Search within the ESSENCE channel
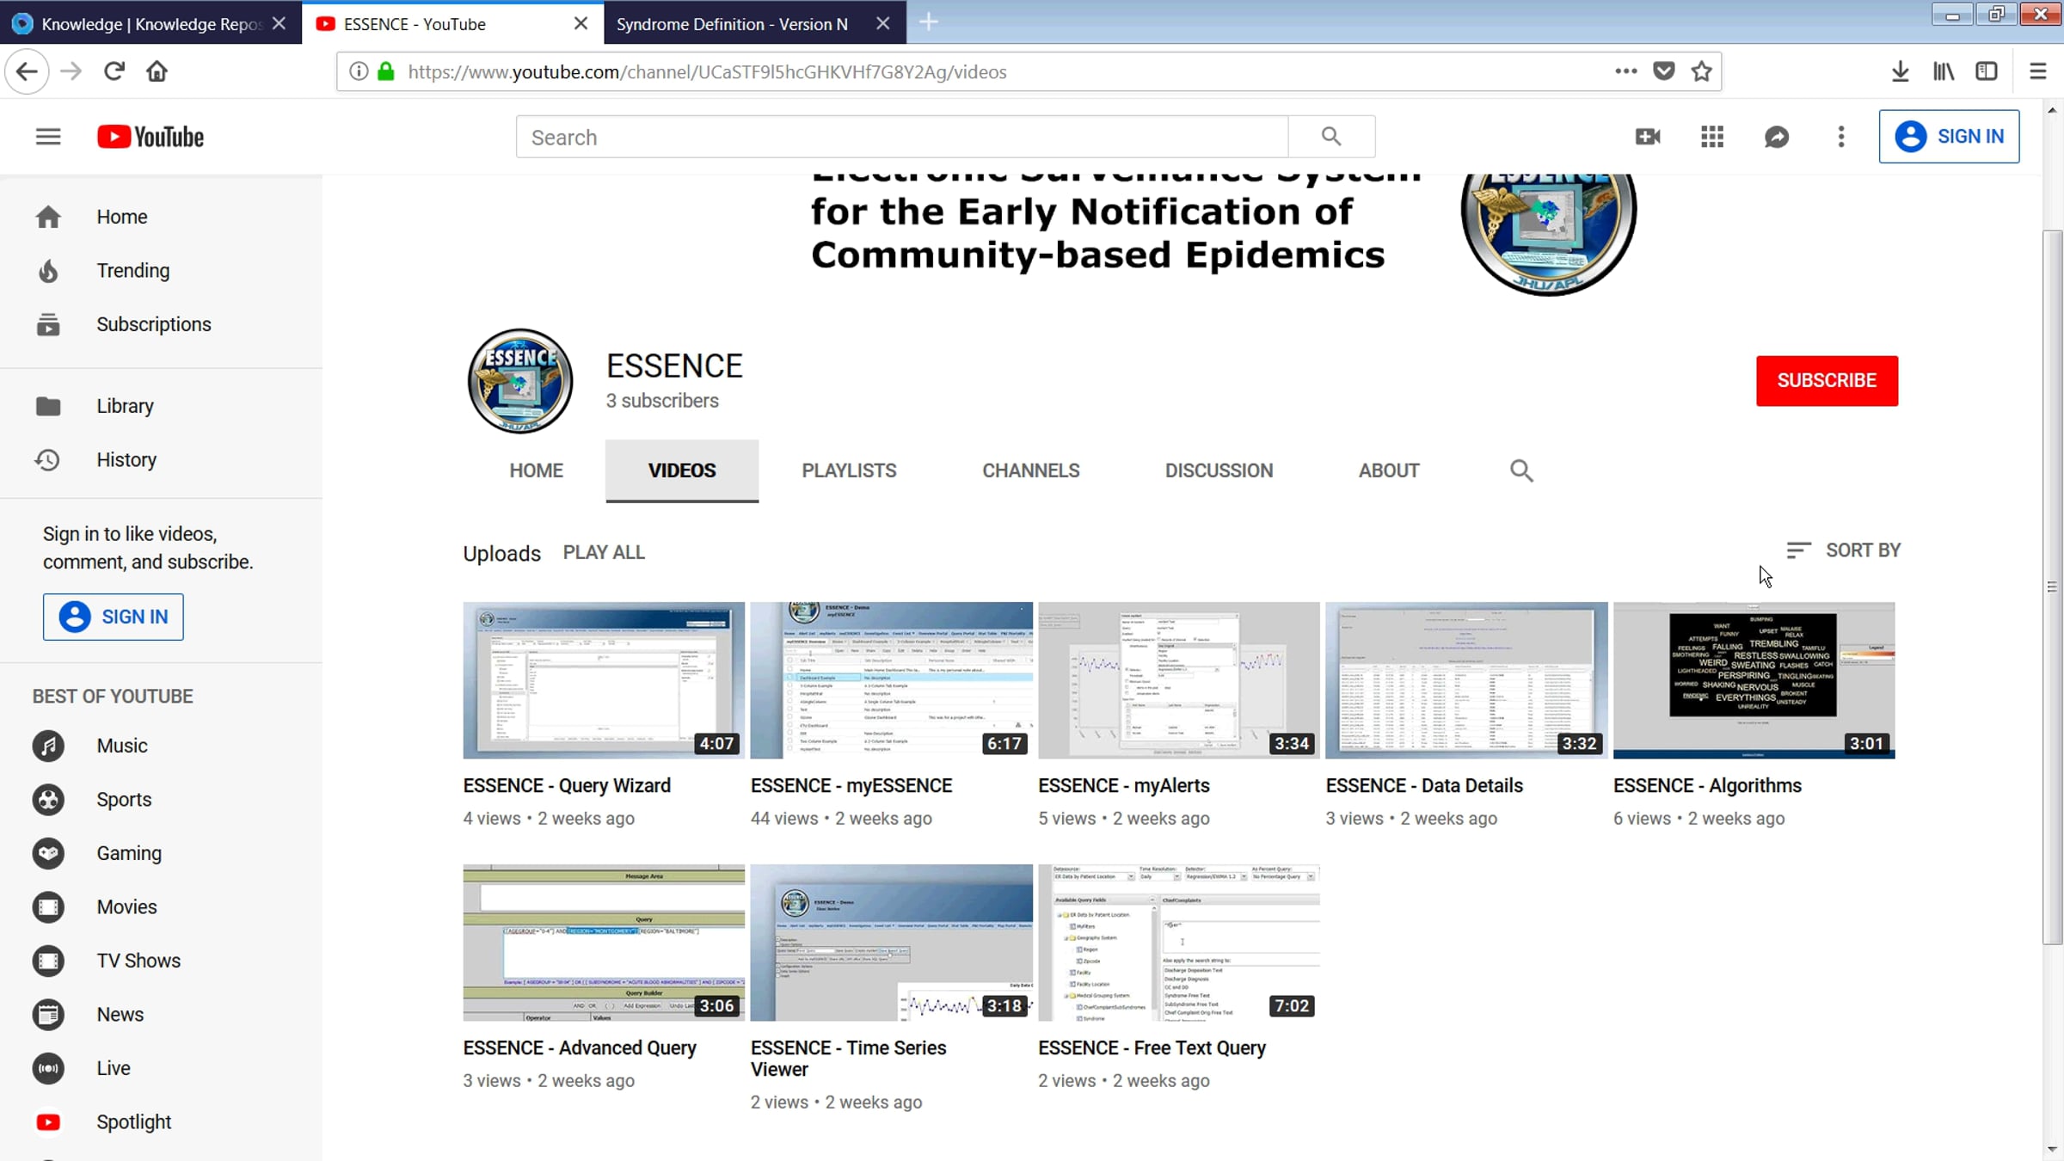 point(1521,470)
